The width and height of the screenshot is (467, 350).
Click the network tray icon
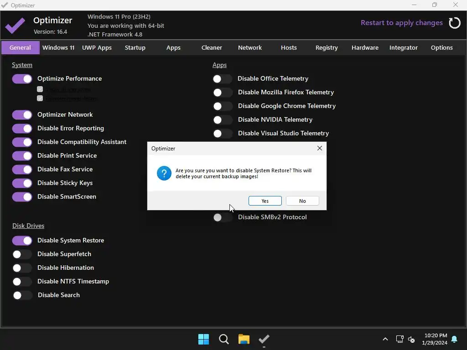pos(400,339)
